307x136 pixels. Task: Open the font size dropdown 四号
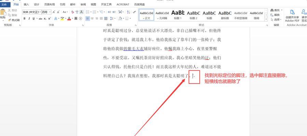click(50, 12)
